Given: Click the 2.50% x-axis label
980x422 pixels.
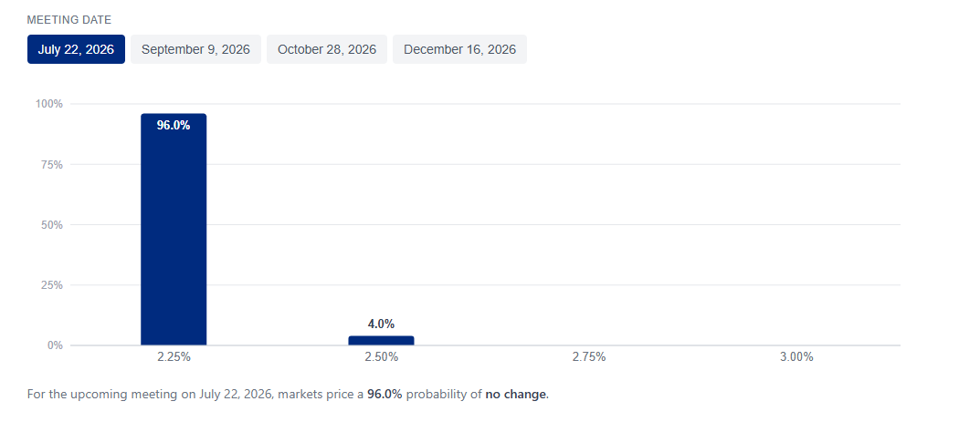Looking at the screenshot, I should 381,357.
